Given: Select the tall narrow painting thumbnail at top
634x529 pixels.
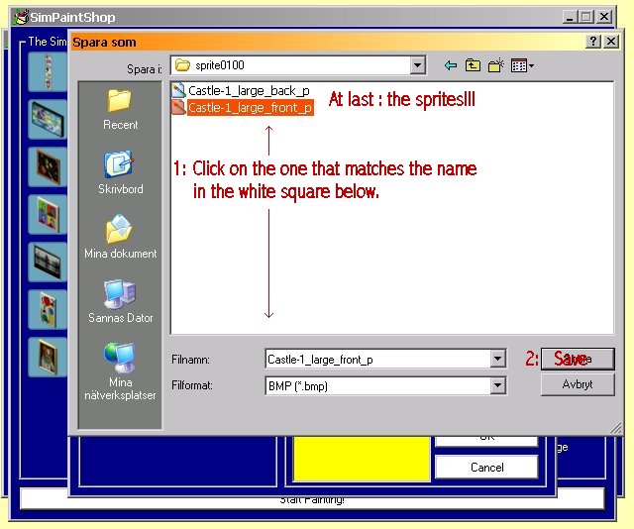Looking at the screenshot, I should [48, 72].
